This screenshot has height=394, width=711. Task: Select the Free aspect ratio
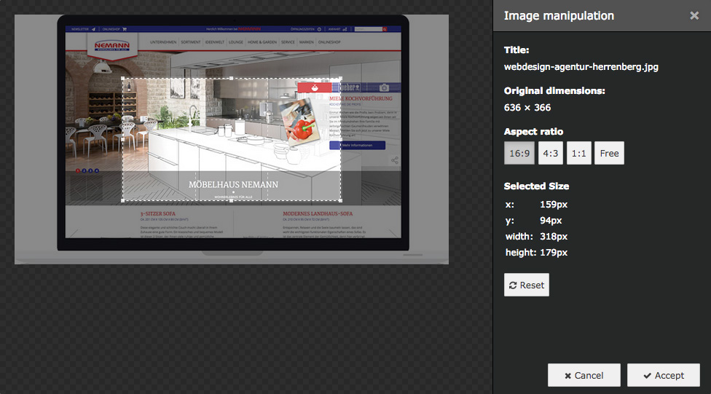tap(609, 153)
